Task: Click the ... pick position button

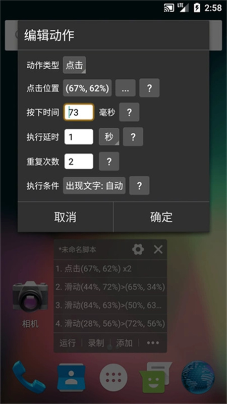Action: (125, 88)
